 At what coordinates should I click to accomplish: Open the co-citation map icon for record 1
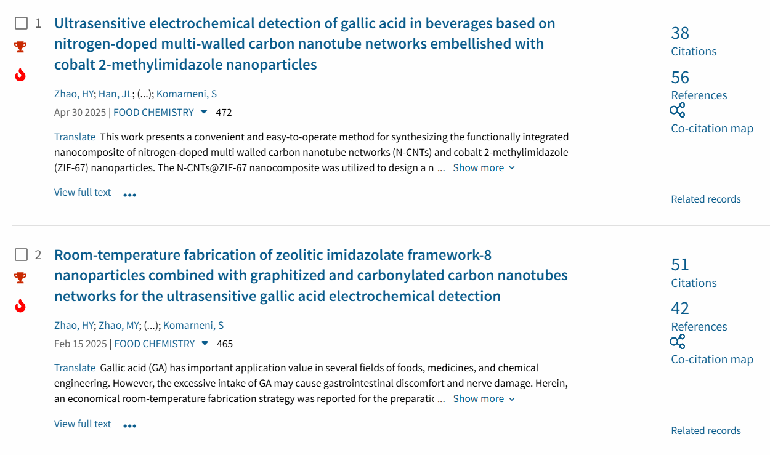point(677,111)
